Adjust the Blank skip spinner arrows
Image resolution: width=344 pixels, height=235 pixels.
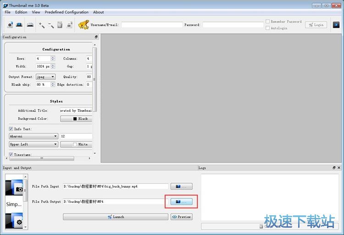coord(53,84)
